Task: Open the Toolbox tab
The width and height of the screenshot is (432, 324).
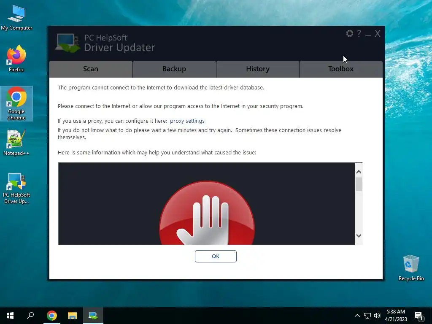Action: tap(341, 69)
